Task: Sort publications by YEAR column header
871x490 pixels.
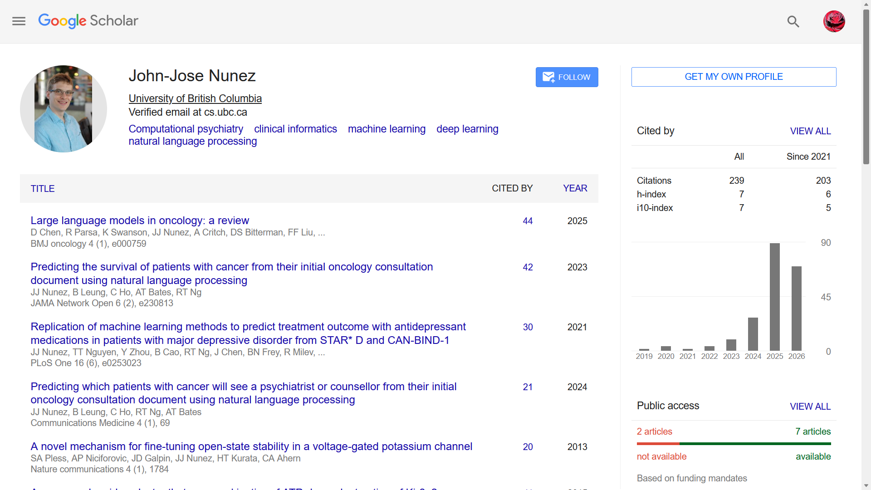Action: coord(575,188)
